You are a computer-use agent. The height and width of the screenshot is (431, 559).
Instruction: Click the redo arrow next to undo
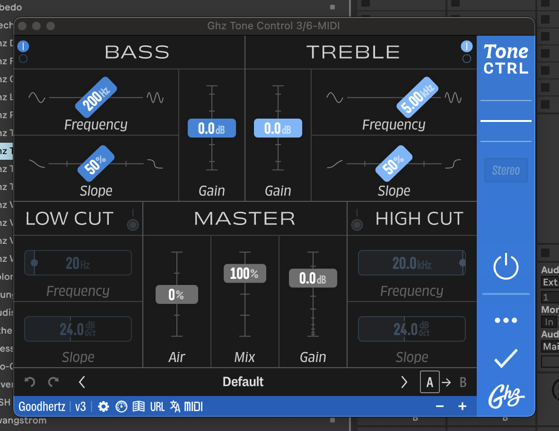tap(53, 382)
